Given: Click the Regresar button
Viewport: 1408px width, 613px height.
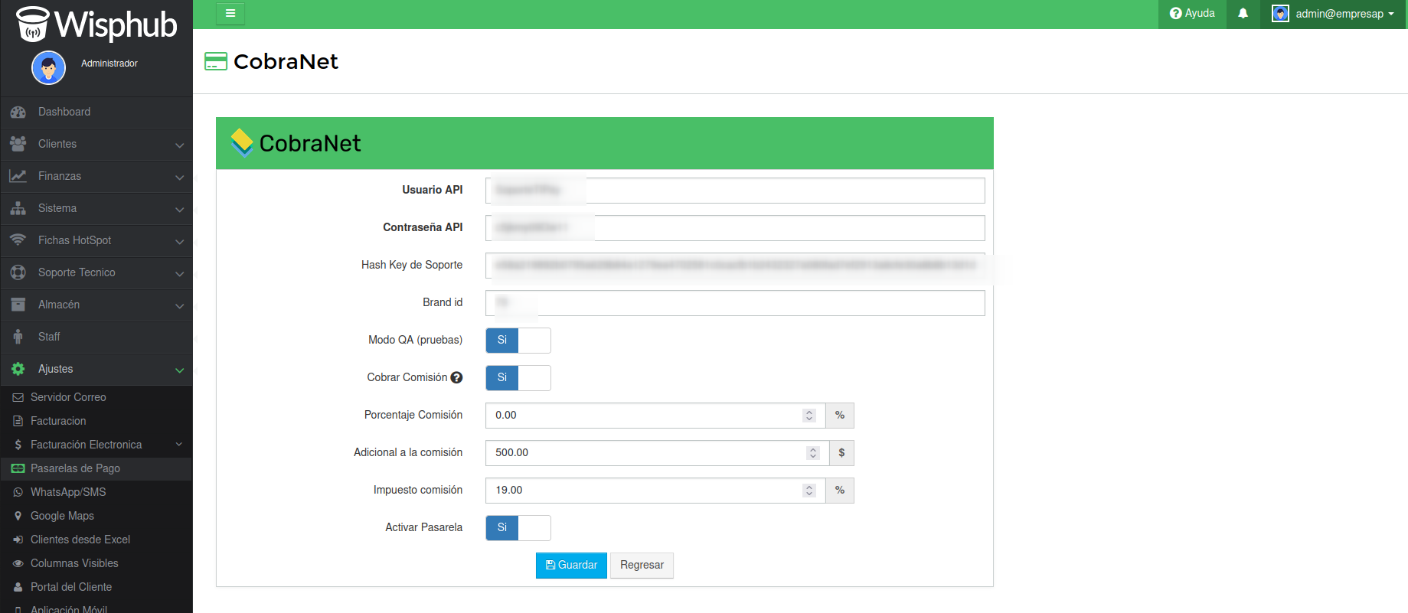Looking at the screenshot, I should click(642, 566).
